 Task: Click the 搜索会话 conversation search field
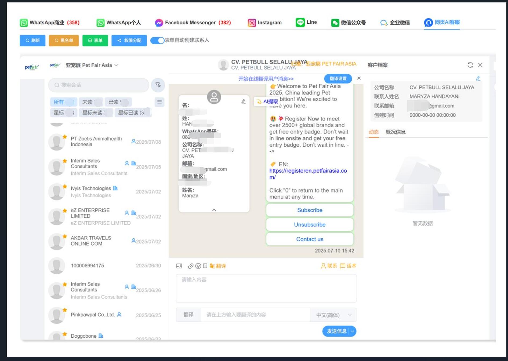point(99,85)
